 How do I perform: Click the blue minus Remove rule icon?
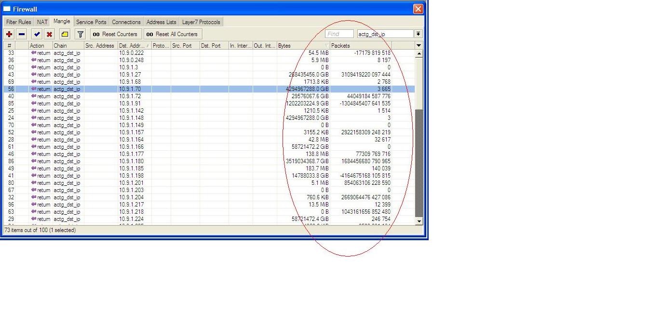[x=22, y=34]
